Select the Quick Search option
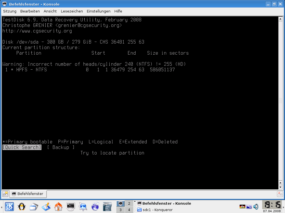This screenshot has height=213, width=285. click(x=22, y=147)
